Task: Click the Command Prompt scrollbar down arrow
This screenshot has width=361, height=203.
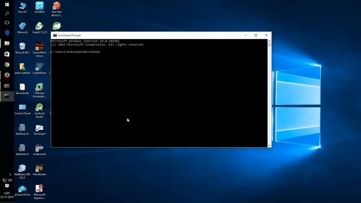Action: 270,145
